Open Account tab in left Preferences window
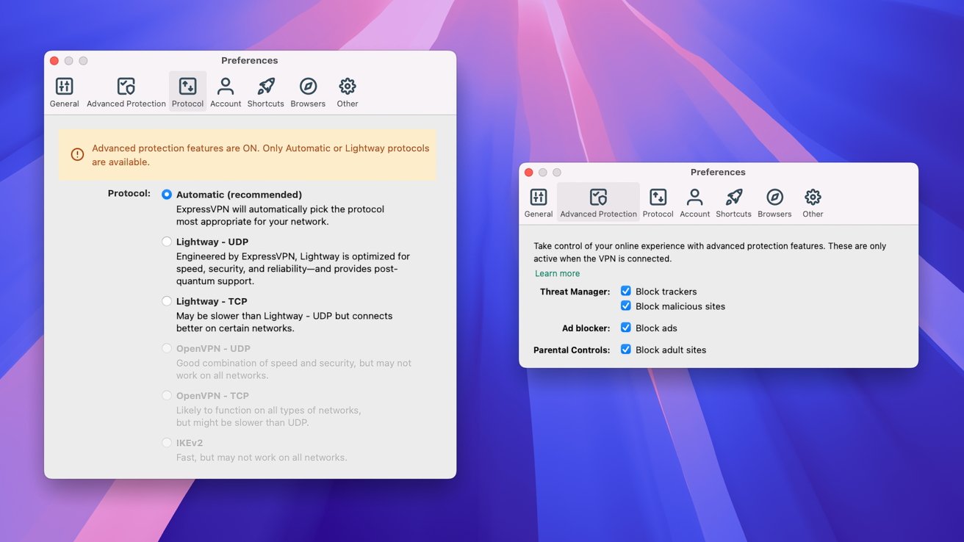This screenshot has width=964, height=542. point(226,93)
